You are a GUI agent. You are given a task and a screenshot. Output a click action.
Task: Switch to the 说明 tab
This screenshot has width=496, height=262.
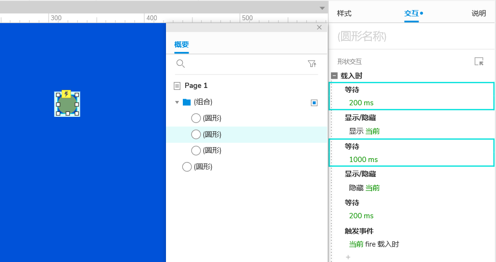point(479,13)
